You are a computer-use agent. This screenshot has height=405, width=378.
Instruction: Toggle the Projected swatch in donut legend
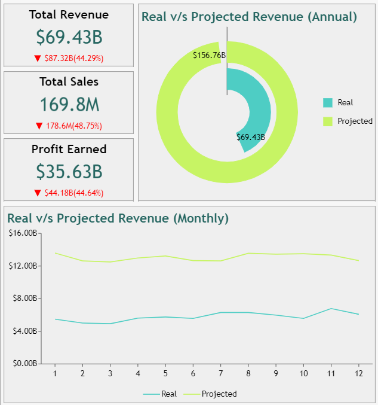click(x=328, y=121)
